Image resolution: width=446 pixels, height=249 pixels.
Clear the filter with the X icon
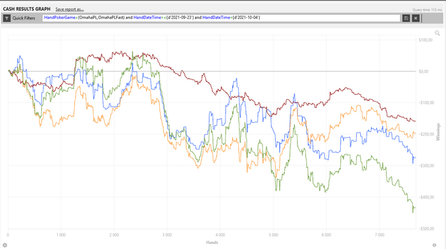[415, 18]
